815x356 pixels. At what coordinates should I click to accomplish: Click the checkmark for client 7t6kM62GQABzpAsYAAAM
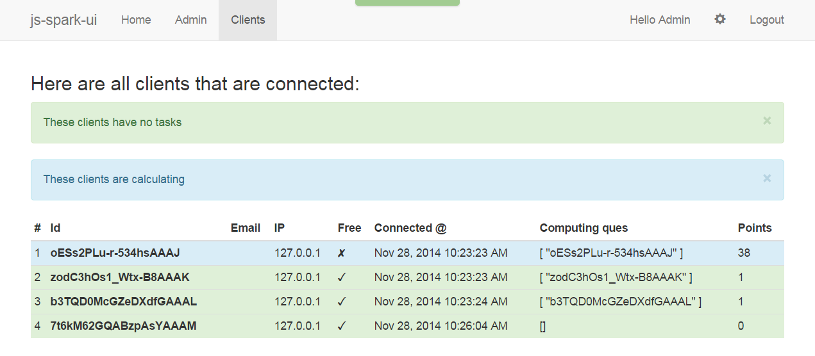coord(342,327)
